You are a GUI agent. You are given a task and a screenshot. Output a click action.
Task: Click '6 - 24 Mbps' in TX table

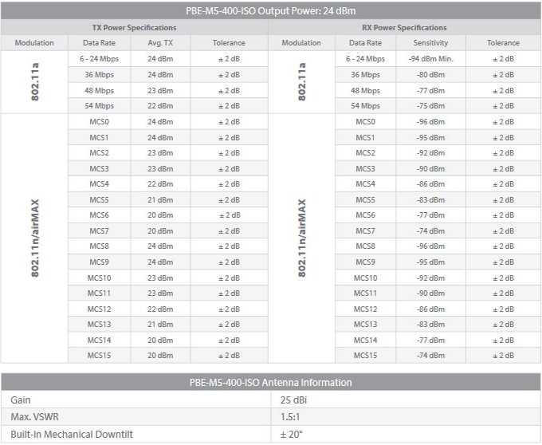99,59
